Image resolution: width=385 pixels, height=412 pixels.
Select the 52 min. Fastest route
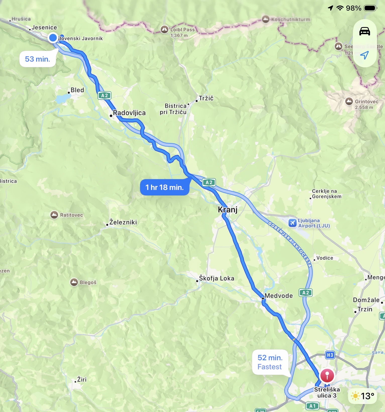tap(270, 362)
